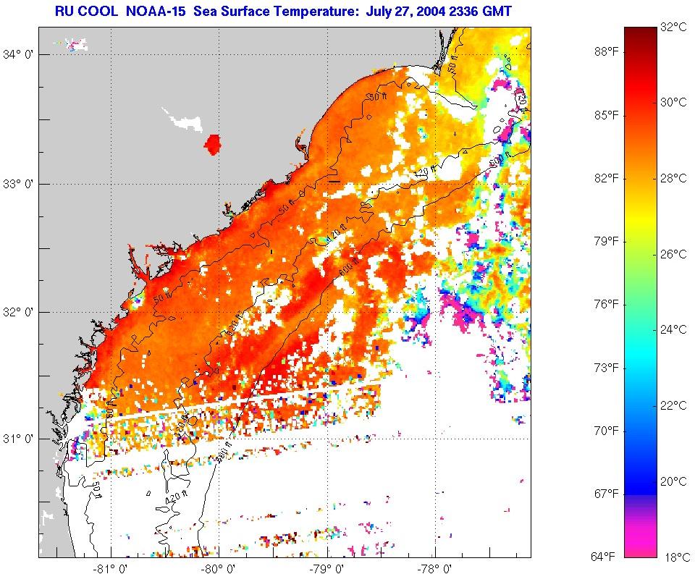Click the 33° 0' latitude label
This screenshot has height=574, width=695.
pos(18,184)
